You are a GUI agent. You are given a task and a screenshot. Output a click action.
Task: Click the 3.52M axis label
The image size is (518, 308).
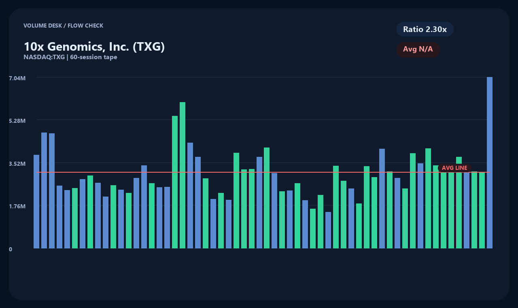pyautogui.click(x=17, y=164)
